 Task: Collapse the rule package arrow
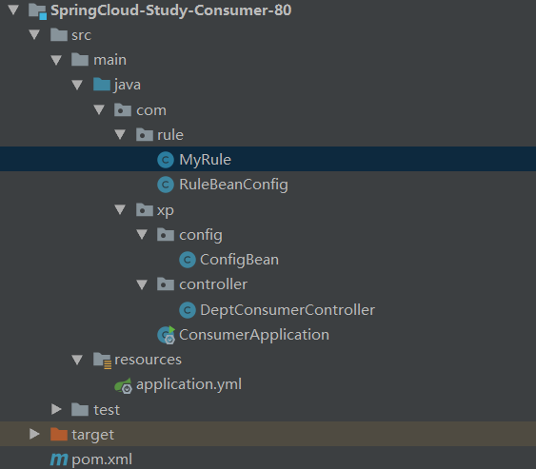coord(120,134)
